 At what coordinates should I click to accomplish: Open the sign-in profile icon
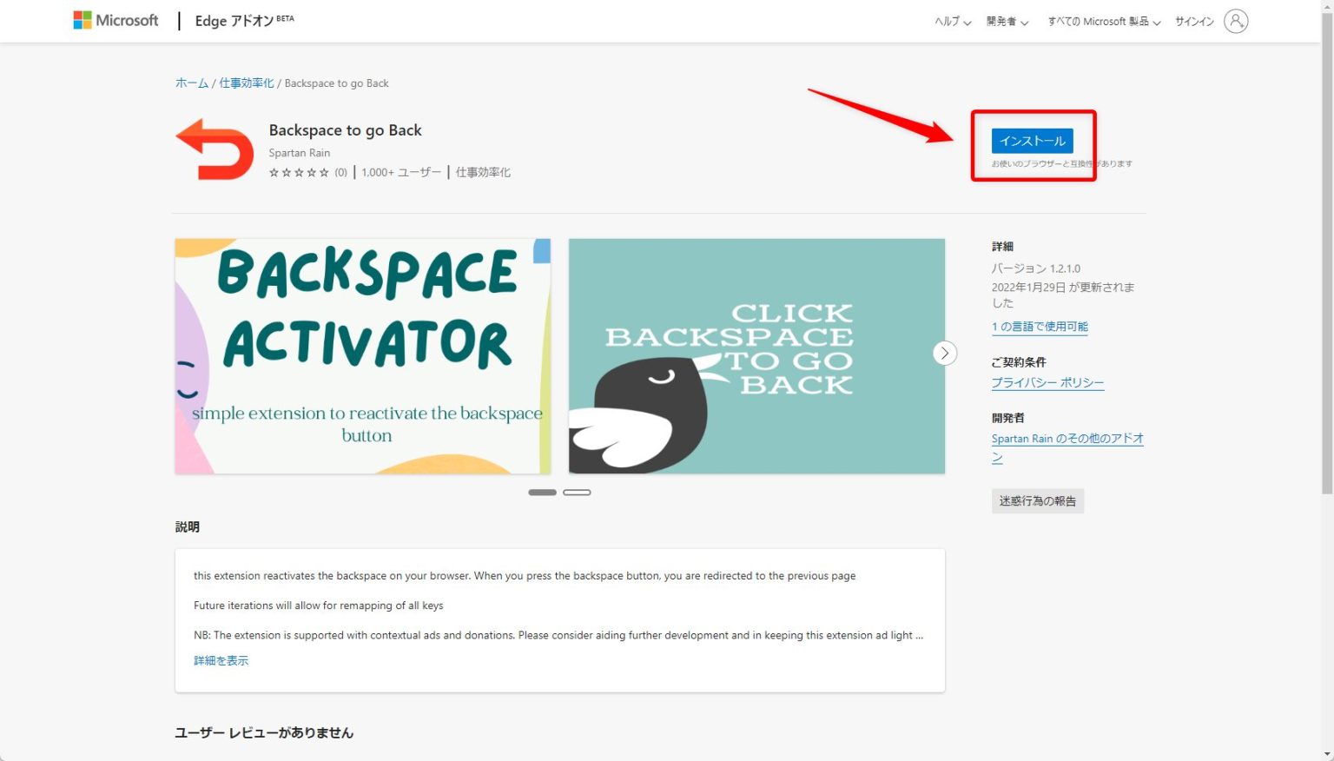click(x=1235, y=21)
